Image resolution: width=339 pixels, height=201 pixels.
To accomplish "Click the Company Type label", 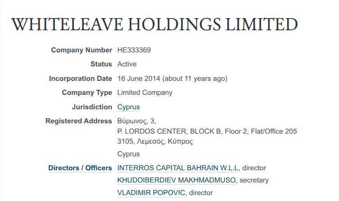I will tap(87, 93).
